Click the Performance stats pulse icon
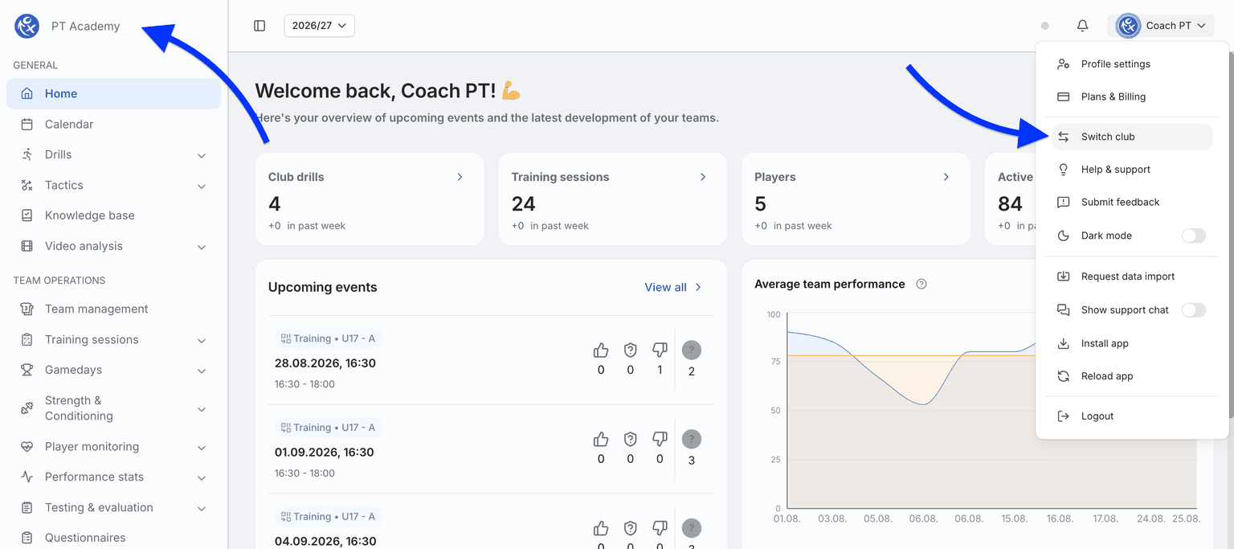 coord(27,477)
